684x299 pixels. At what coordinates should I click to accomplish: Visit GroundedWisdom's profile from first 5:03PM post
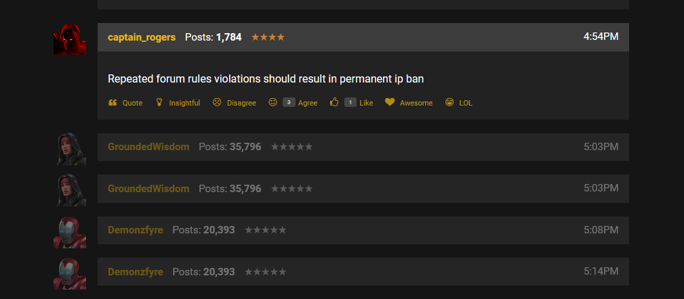tap(148, 147)
